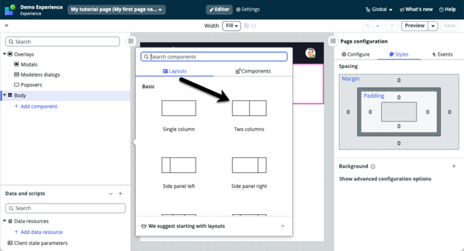Collapse the left panel with its toggle icon
The width and height of the screenshot is (464, 251).
pos(131,41)
